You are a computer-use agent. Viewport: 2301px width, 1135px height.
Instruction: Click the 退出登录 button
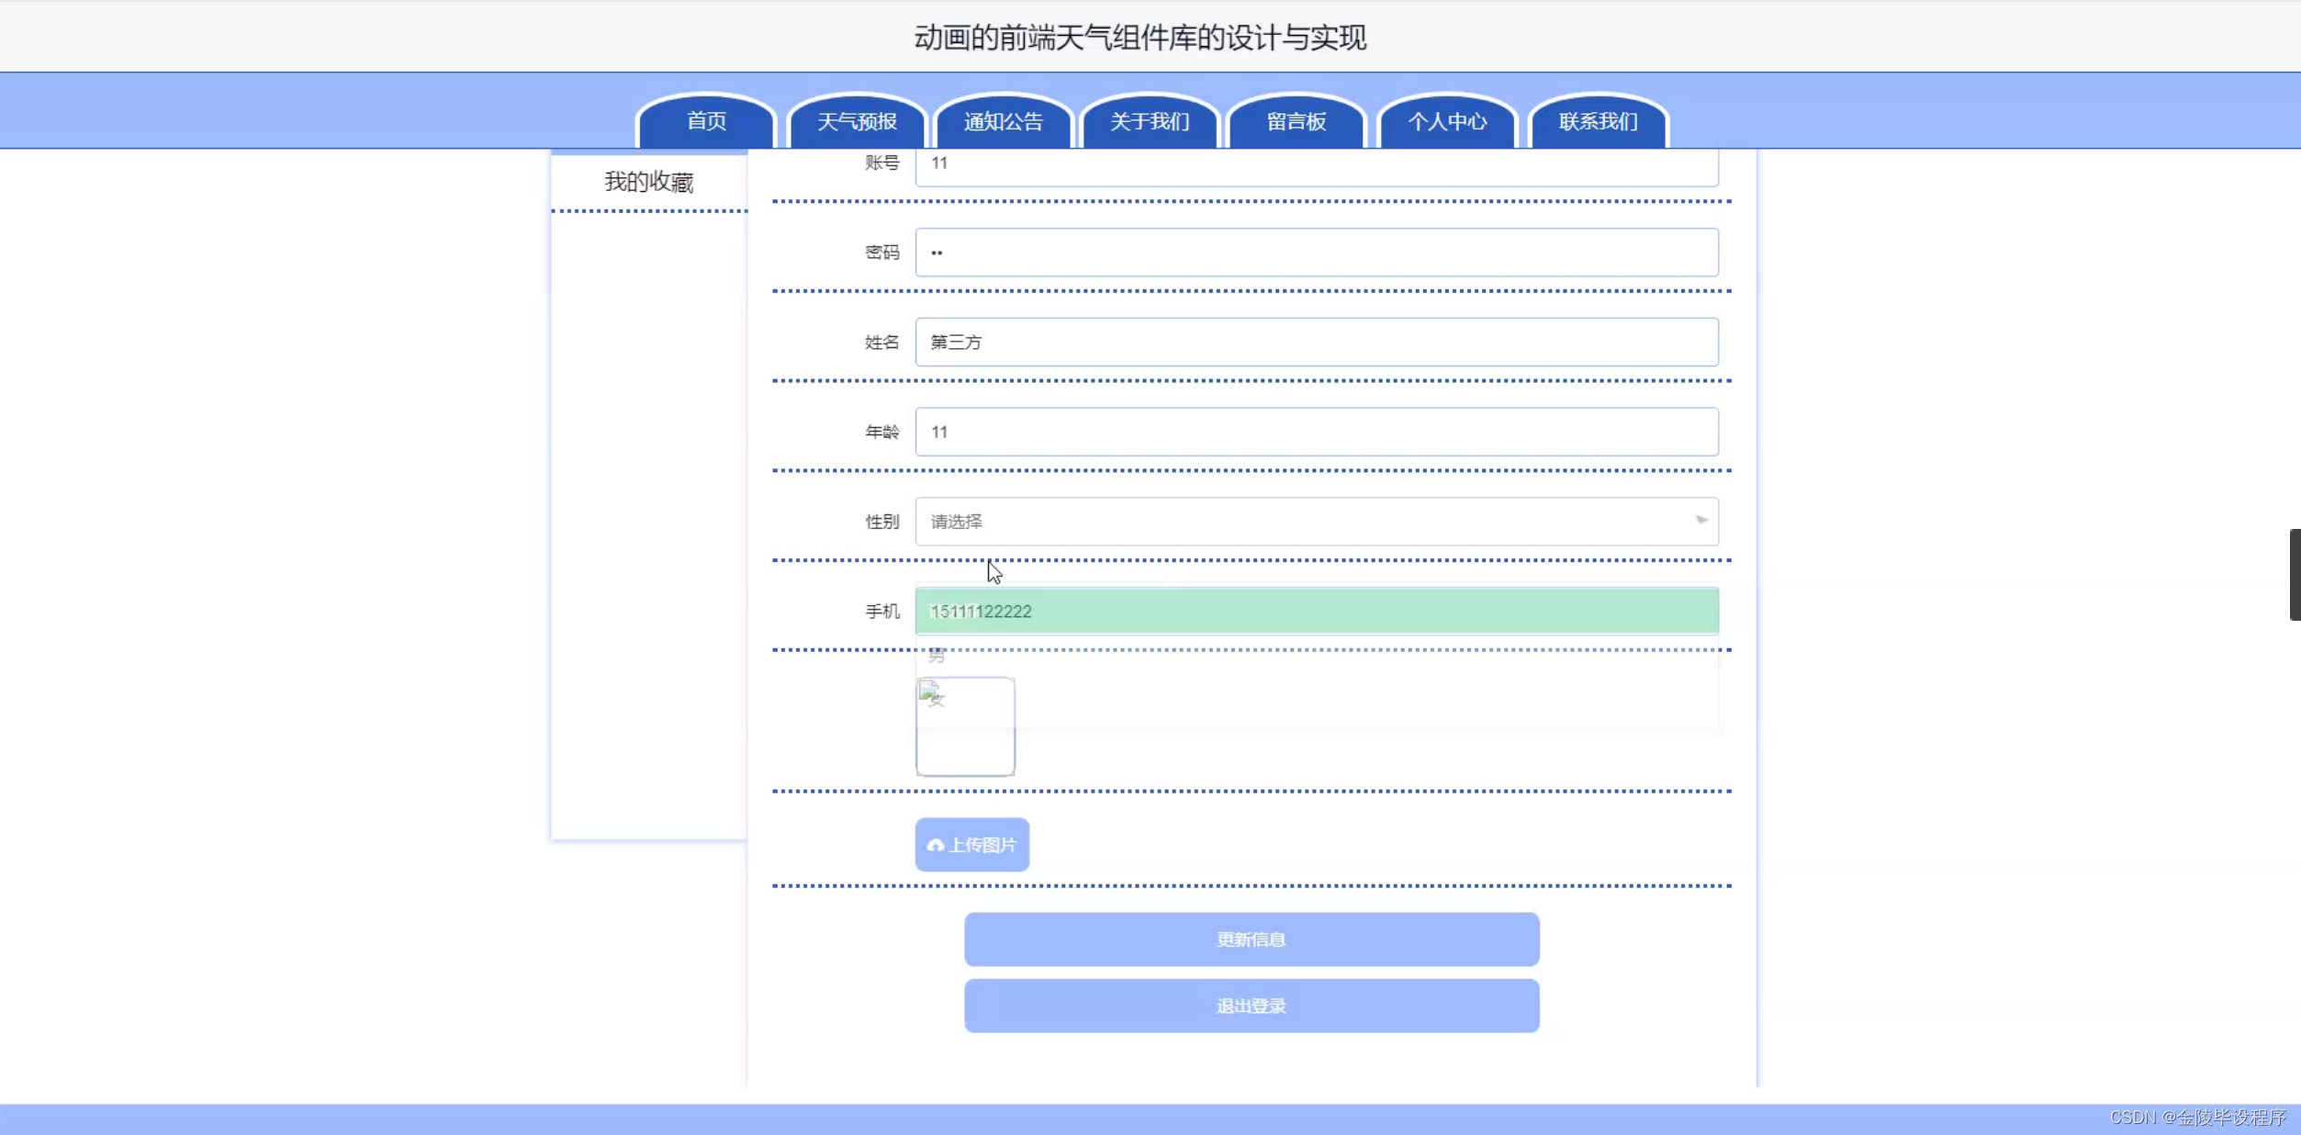coord(1251,1006)
